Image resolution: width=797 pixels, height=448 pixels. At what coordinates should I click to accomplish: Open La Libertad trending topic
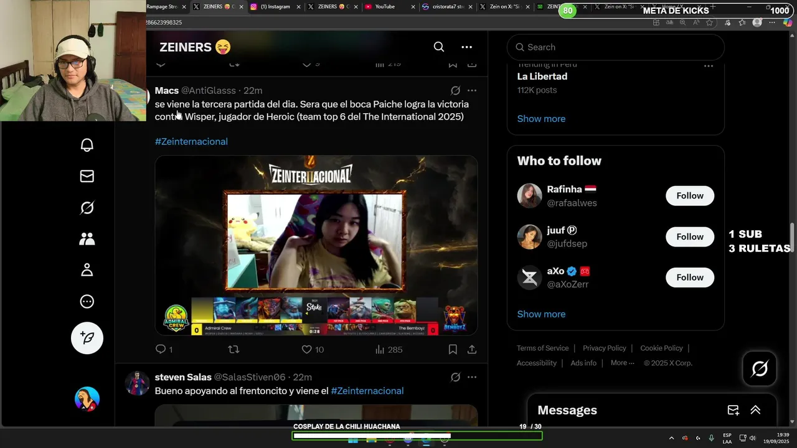(542, 77)
